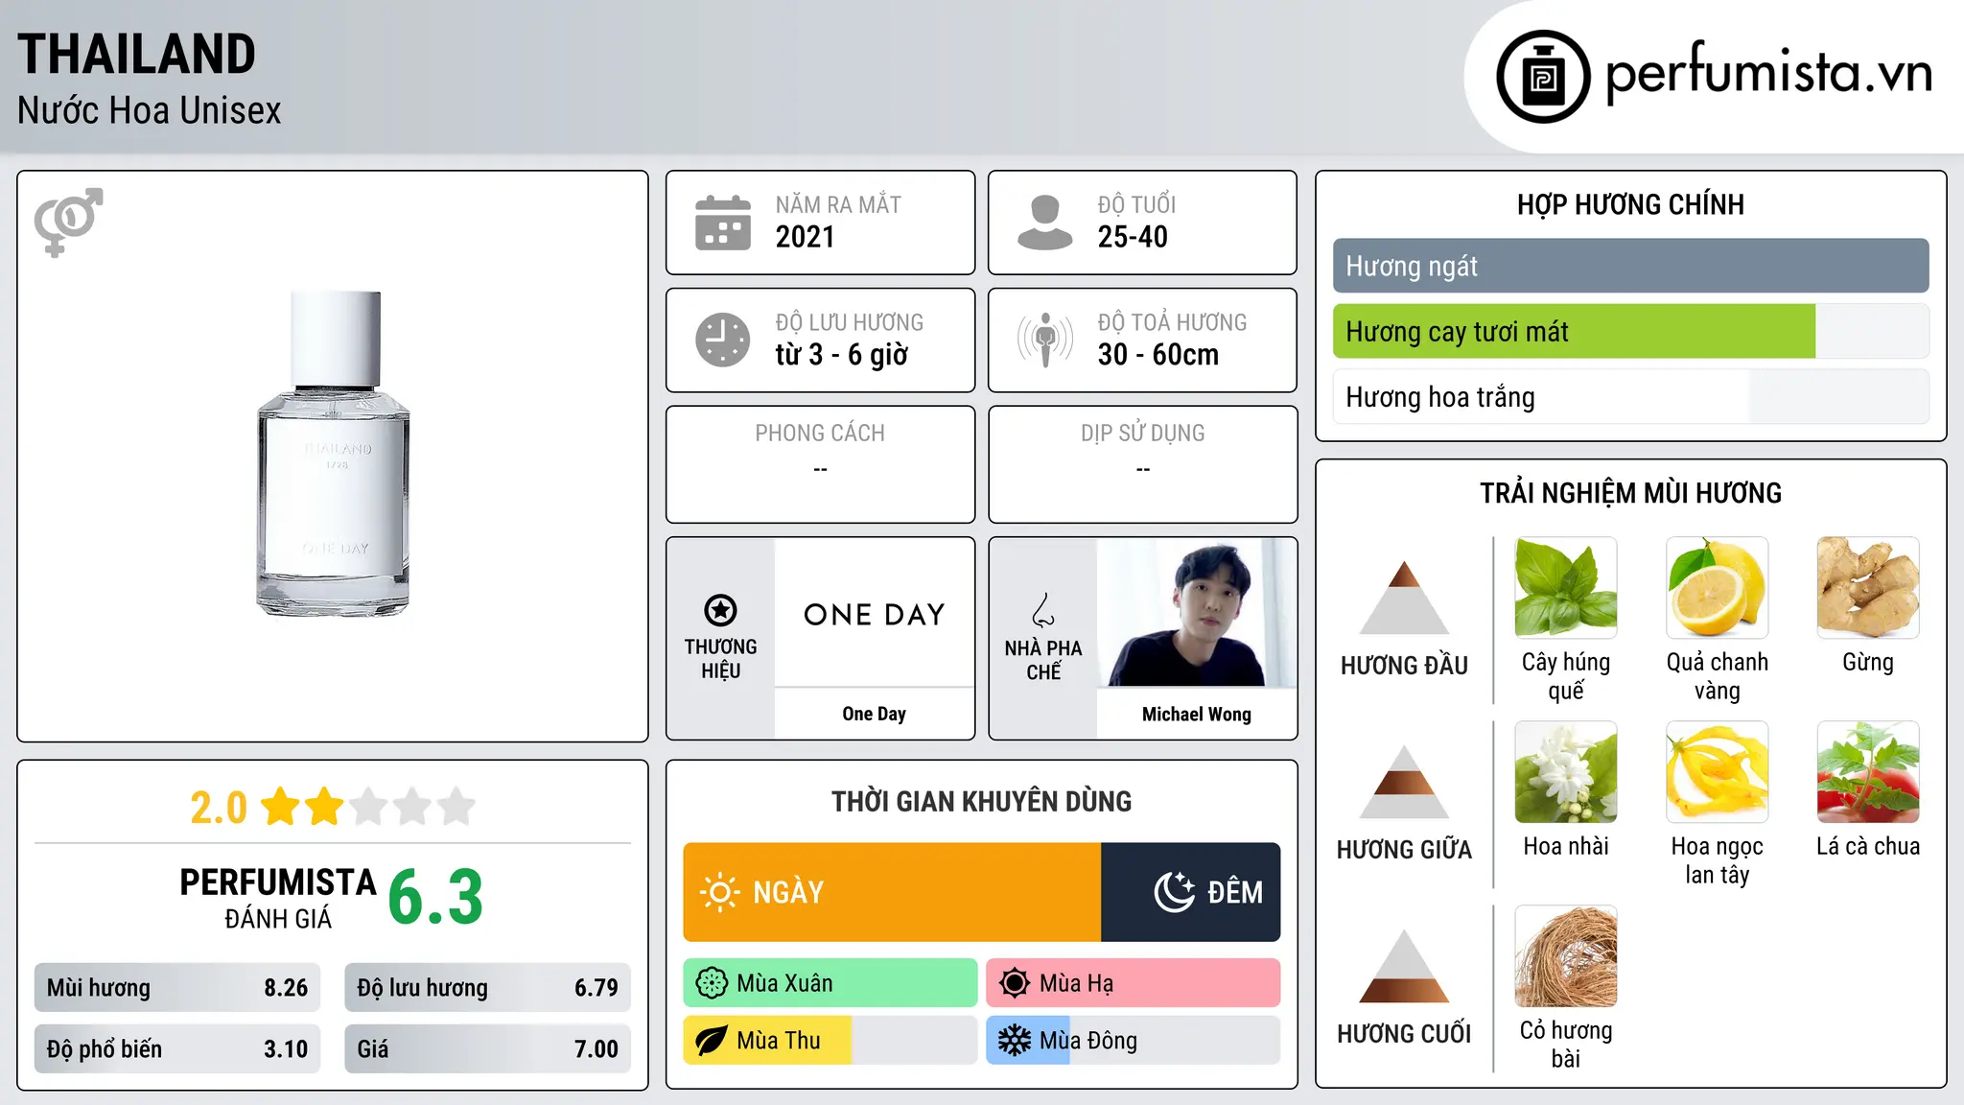Click the ONE DAY brand logo
This screenshot has width=1964, height=1105.
coord(874,614)
